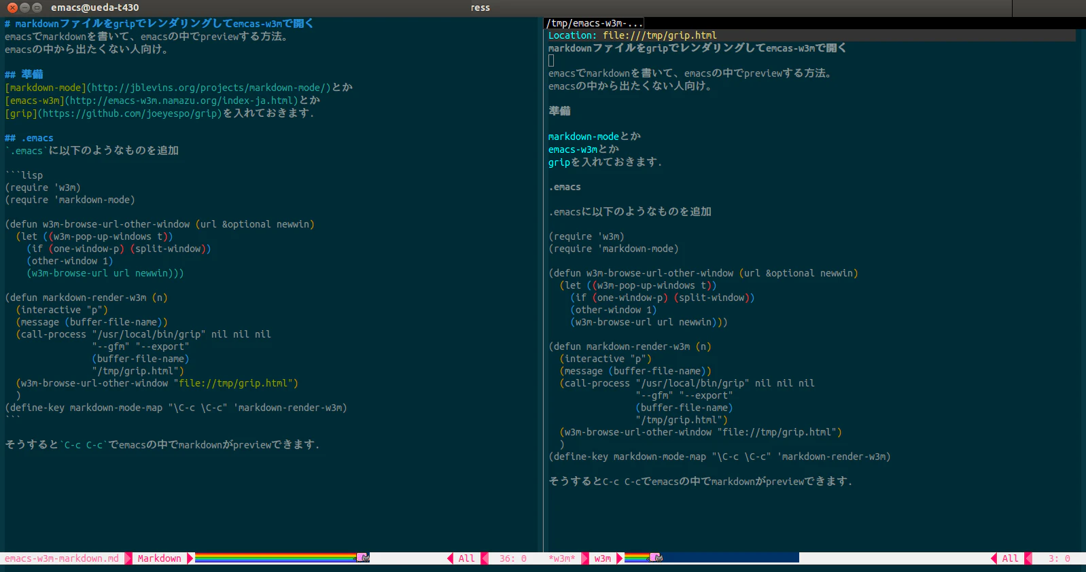The width and height of the screenshot is (1086, 572).
Task: Open the markdown-mode link in w3m preview
Action: [x=584, y=137]
